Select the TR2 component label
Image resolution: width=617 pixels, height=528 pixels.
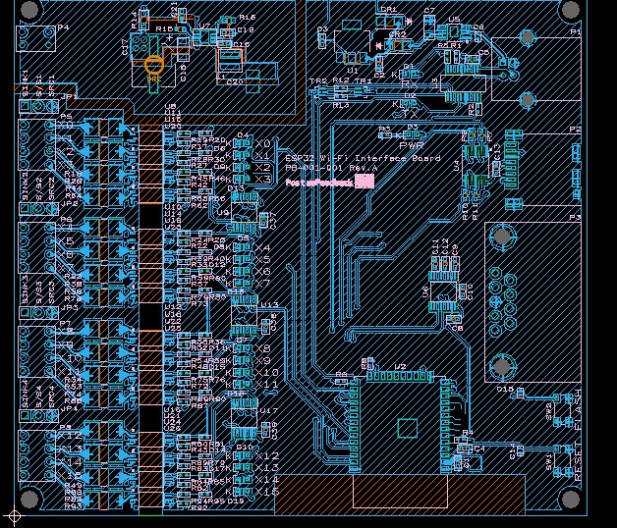click(x=318, y=80)
